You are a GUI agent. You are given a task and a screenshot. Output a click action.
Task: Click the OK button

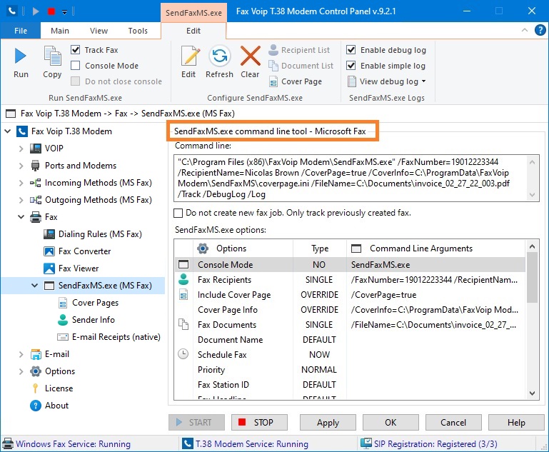(x=391, y=422)
